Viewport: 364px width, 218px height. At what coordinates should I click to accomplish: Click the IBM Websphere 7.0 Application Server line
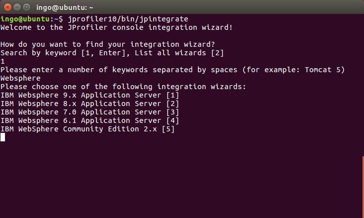pos(90,112)
